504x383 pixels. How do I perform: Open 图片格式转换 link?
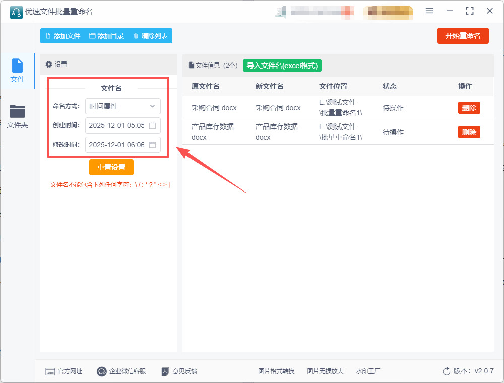point(276,371)
